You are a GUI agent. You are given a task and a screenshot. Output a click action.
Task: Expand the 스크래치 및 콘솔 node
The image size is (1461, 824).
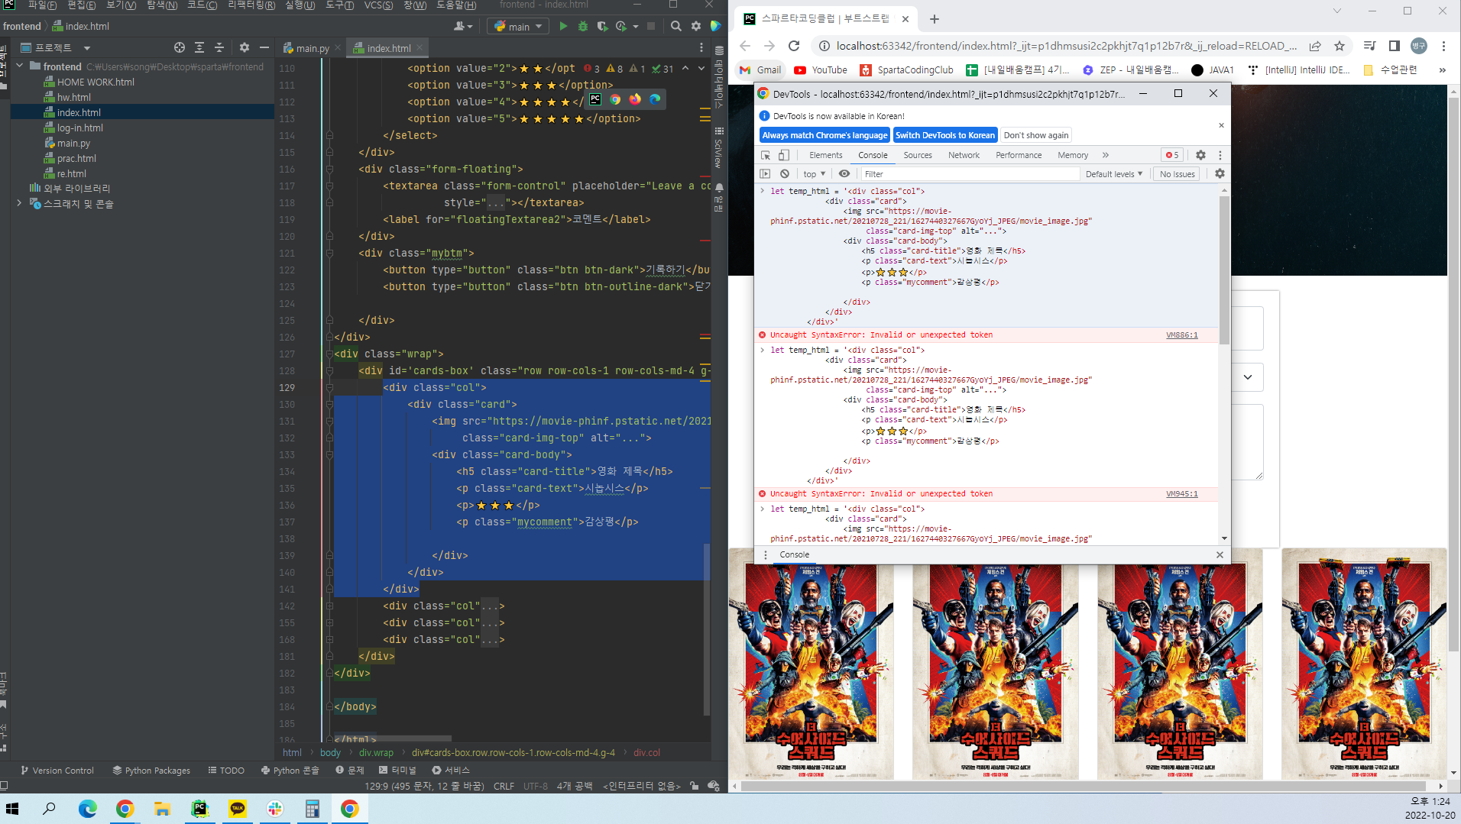20,203
